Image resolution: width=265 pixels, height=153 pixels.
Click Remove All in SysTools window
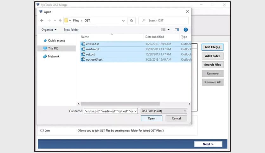click(x=212, y=82)
